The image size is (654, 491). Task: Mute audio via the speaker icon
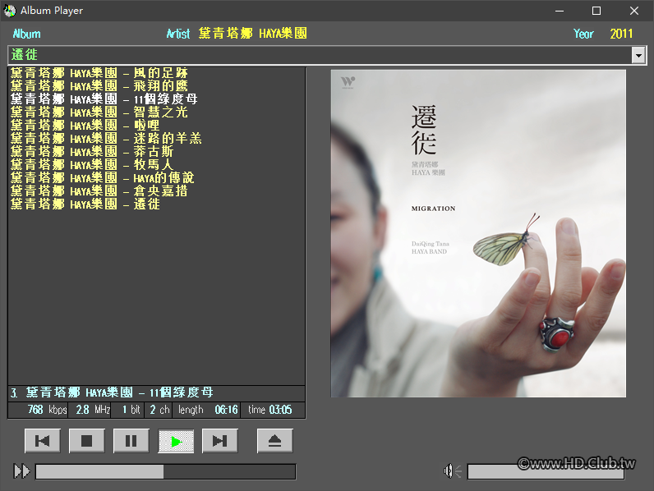tap(448, 471)
